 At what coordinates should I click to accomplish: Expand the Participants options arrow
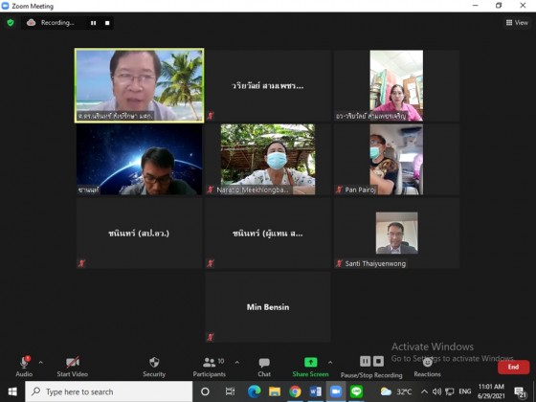[237, 363]
